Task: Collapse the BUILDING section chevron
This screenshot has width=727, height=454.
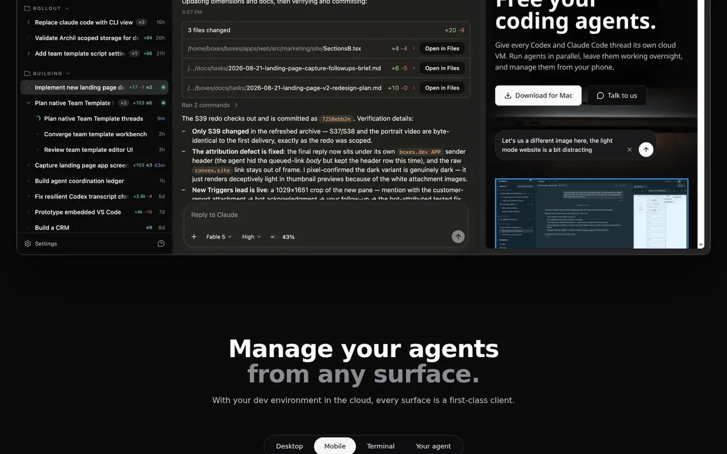Action: [68, 73]
